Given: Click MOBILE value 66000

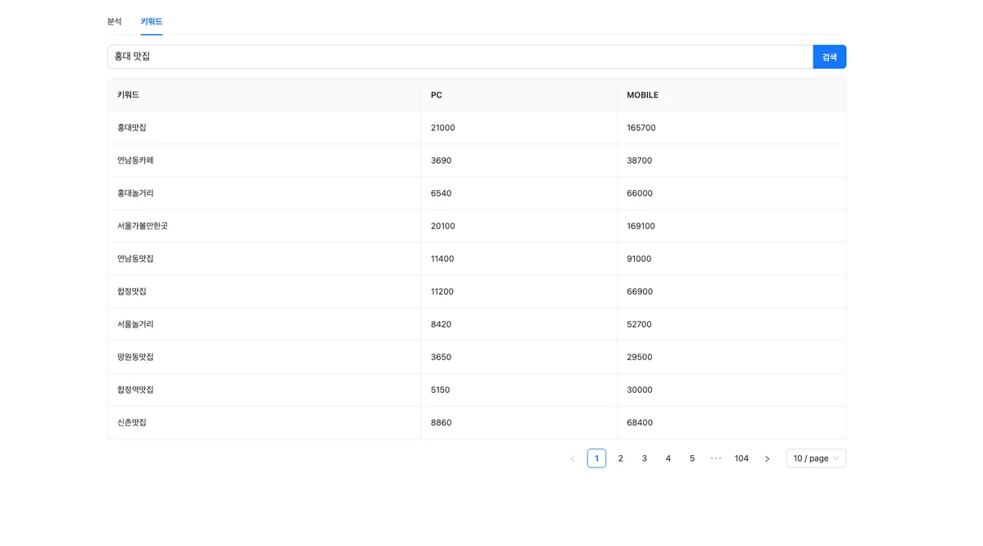Looking at the screenshot, I should [640, 193].
